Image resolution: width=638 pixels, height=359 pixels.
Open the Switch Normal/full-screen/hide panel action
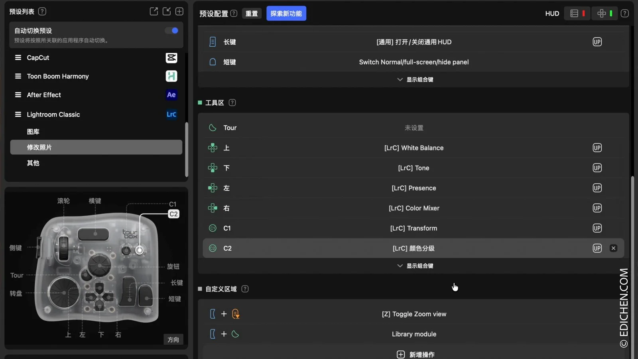pos(414,62)
